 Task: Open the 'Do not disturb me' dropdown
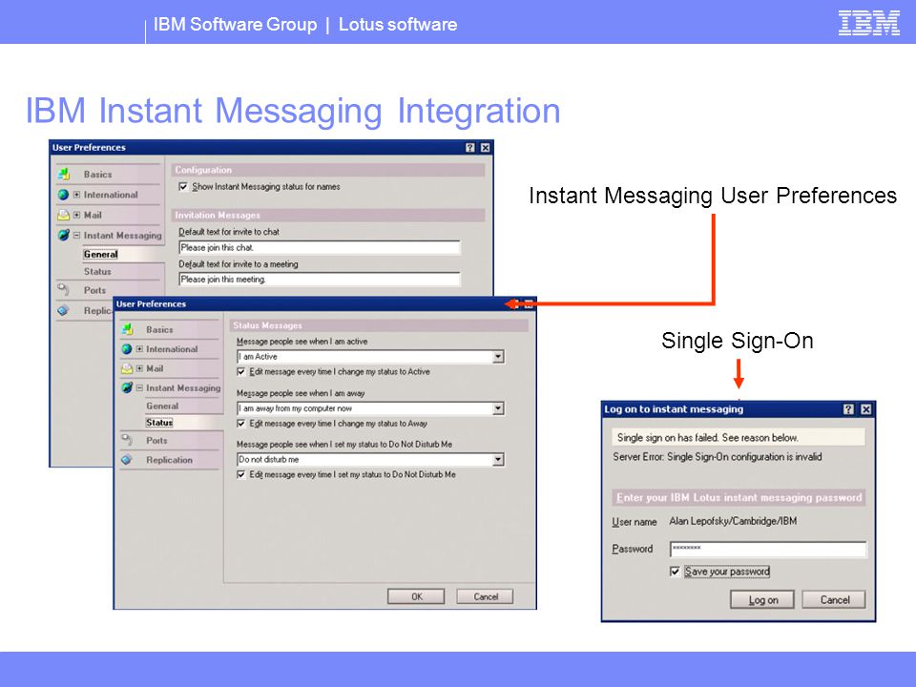click(498, 460)
